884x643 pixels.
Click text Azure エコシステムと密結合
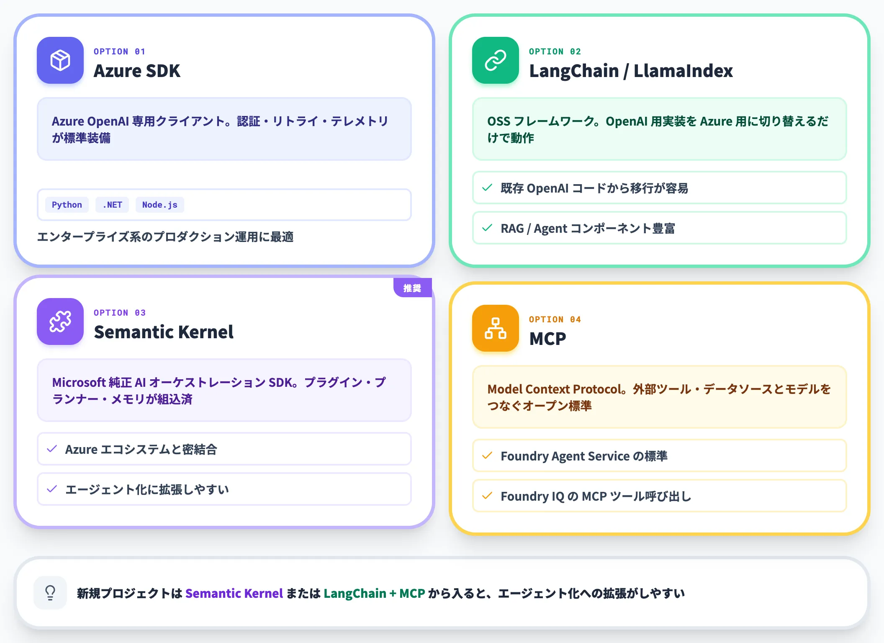[x=141, y=449]
